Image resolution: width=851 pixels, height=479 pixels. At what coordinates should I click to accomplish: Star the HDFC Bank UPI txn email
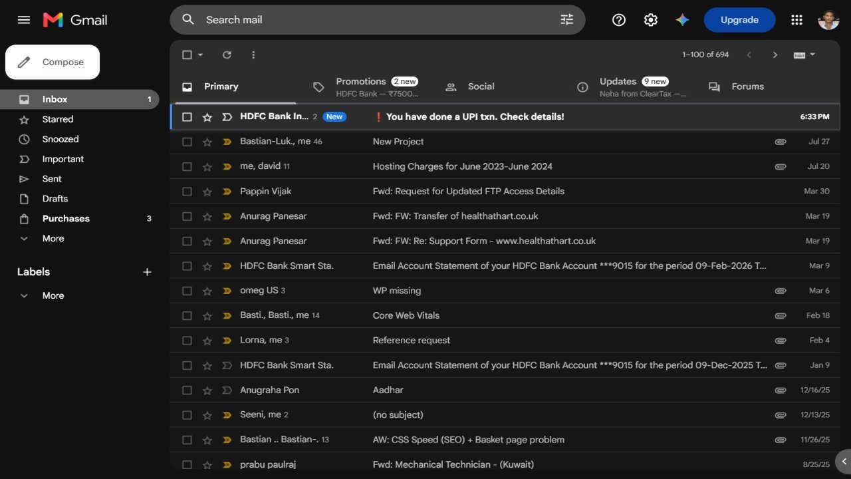click(207, 116)
